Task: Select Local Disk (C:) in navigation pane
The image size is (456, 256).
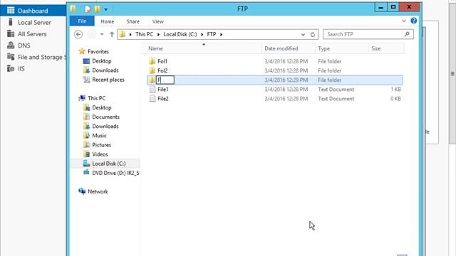Action: click(x=108, y=164)
